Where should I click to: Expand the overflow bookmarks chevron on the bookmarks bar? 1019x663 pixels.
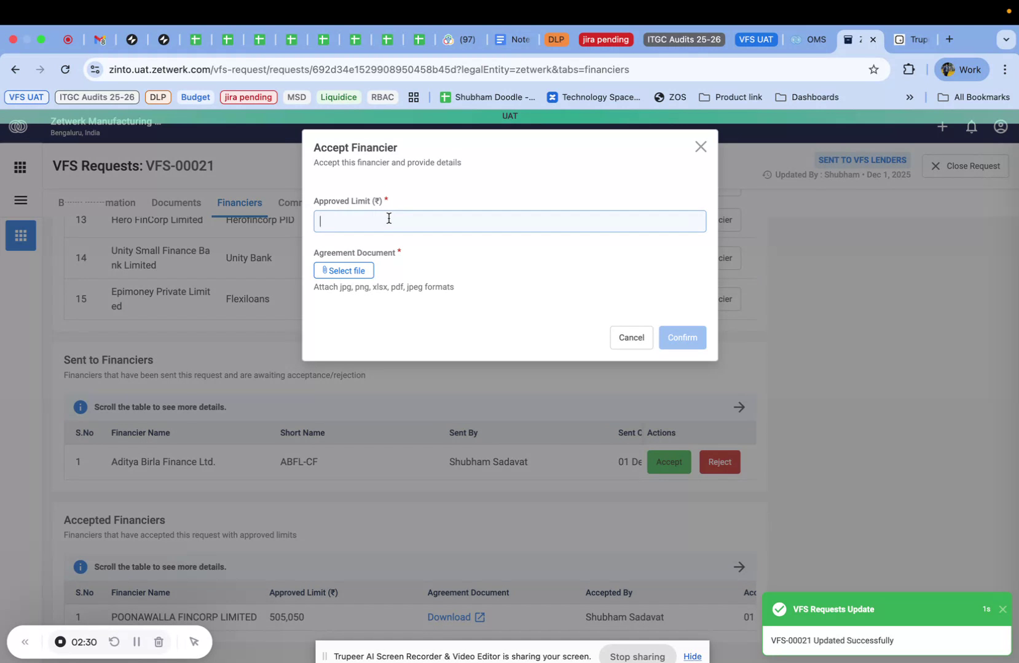pyautogui.click(x=910, y=97)
